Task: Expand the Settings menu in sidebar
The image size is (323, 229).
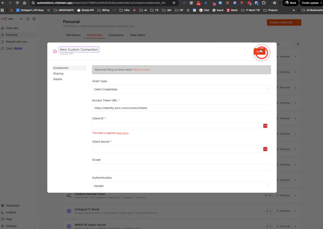Action: coord(19,226)
